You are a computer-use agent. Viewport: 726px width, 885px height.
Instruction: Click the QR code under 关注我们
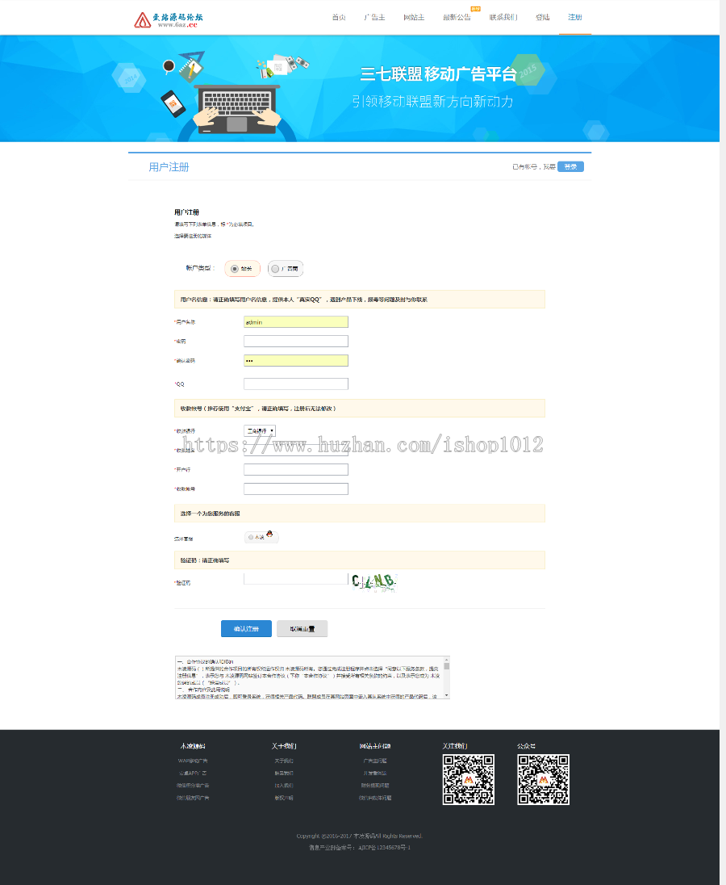[x=469, y=779]
